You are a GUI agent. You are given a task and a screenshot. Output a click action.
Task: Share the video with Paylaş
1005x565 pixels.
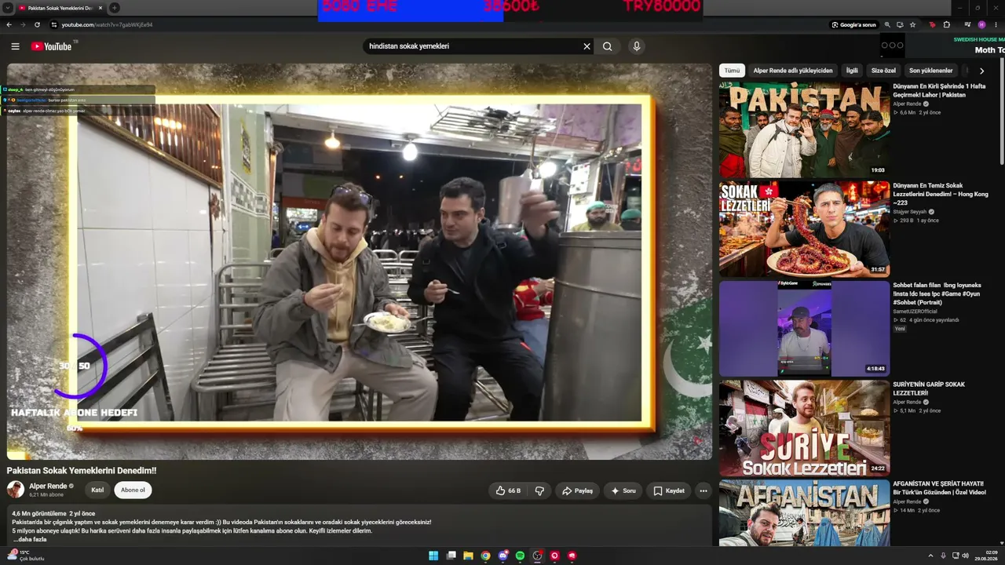tap(578, 491)
